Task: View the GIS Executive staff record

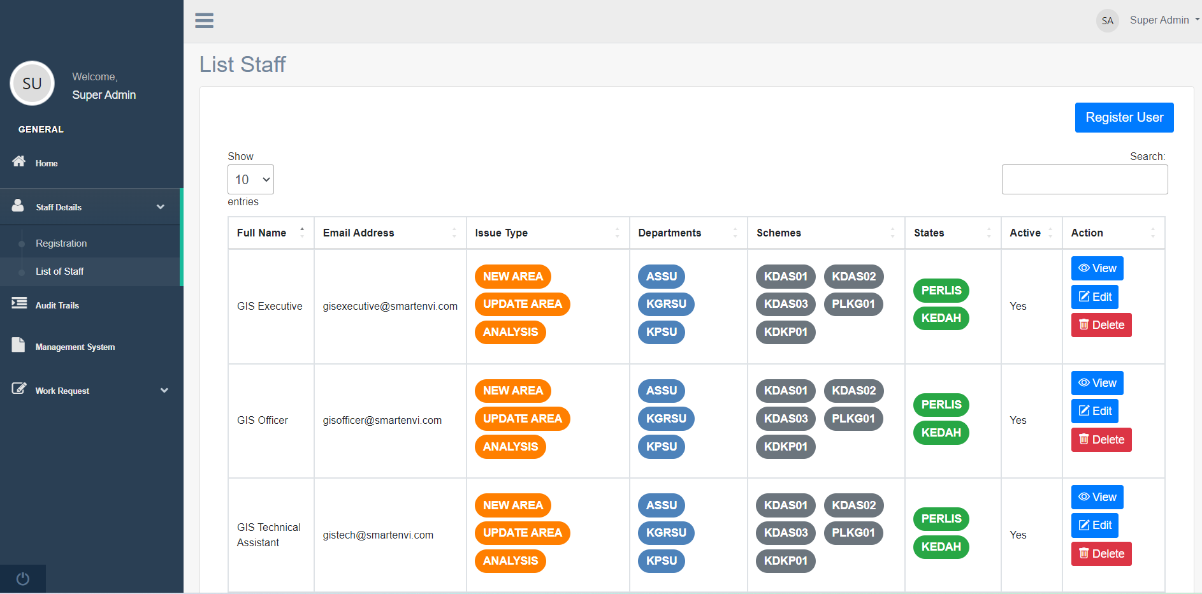Action: point(1097,268)
